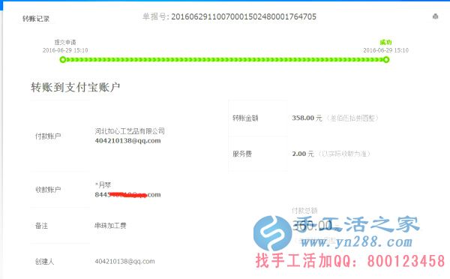Click the 成功 end marker on progress bar
450x279 pixels.
tap(386, 60)
